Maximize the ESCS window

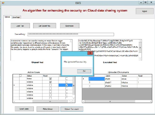click(x=146, y=2)
